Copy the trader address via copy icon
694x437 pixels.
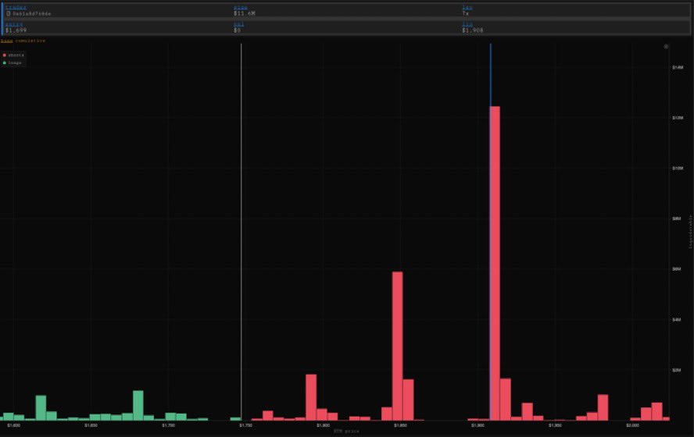click(9, 14)
